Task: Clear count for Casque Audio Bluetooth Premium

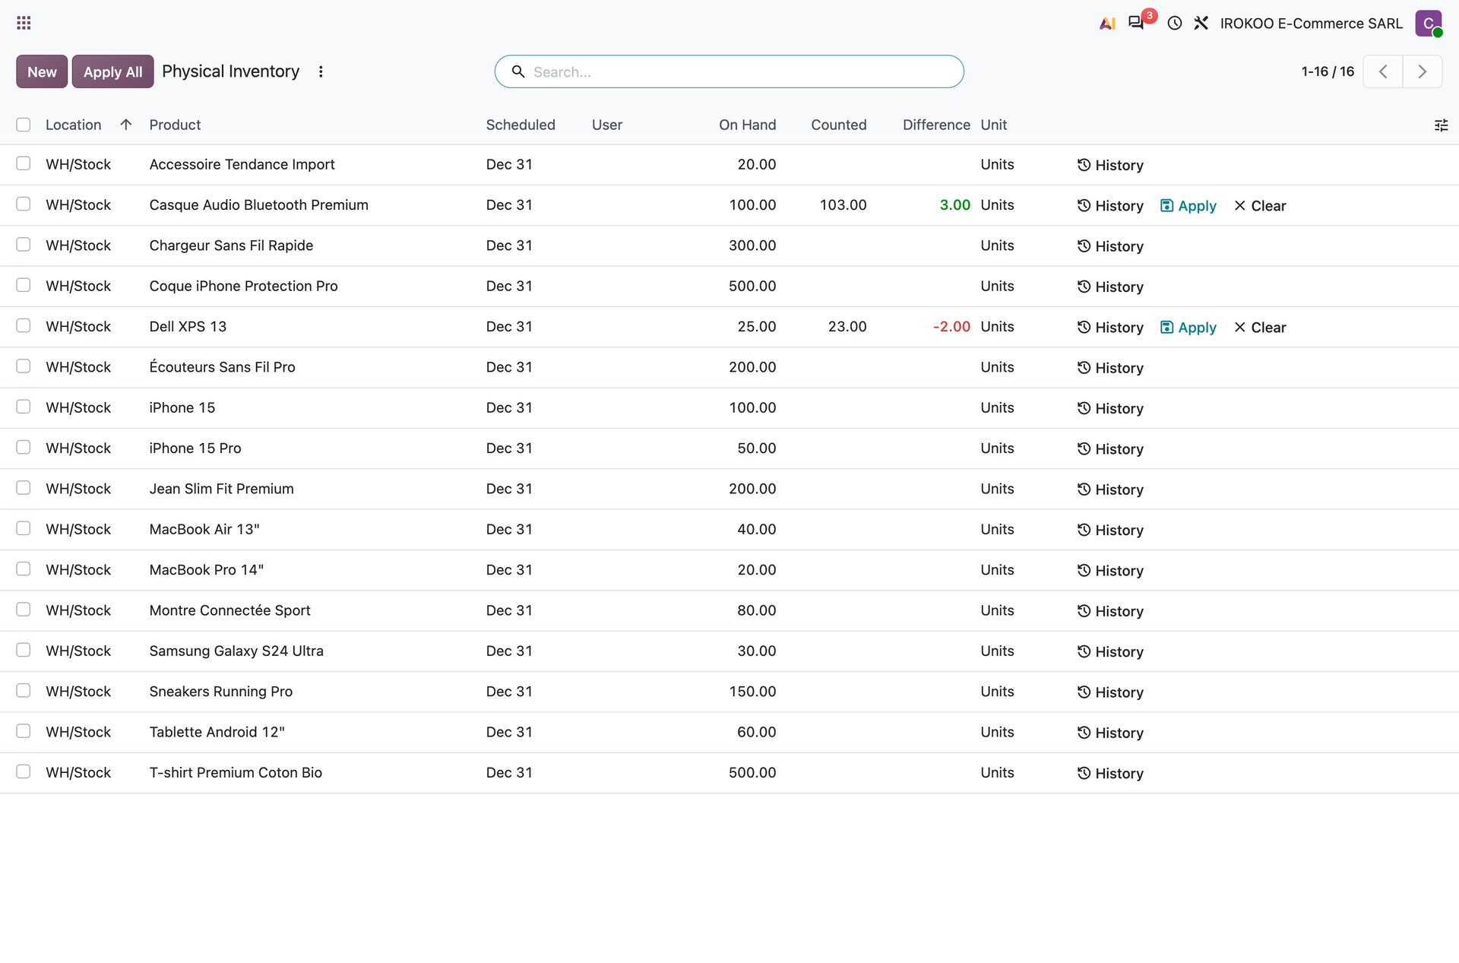Action: (1260, 206)
